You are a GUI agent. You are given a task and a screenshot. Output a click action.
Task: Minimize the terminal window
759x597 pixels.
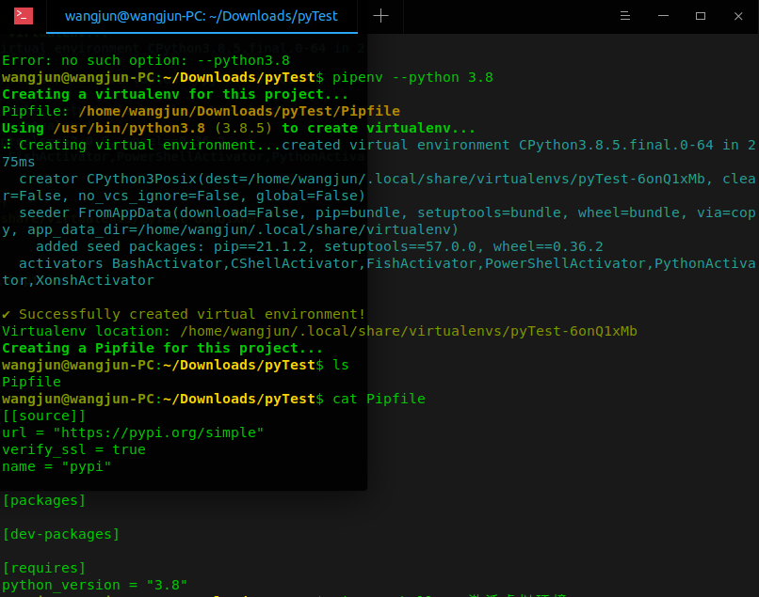(663, 16)
